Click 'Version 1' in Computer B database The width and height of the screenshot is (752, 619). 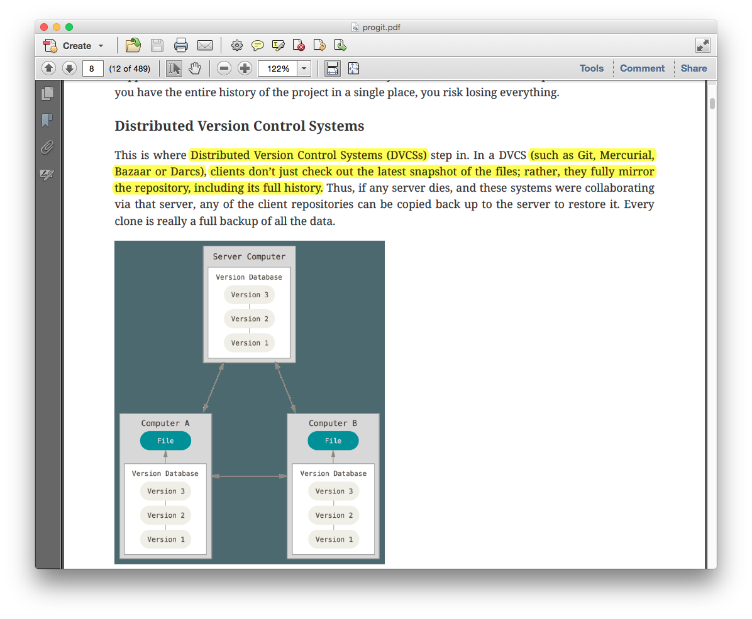[x=334, y=539]
